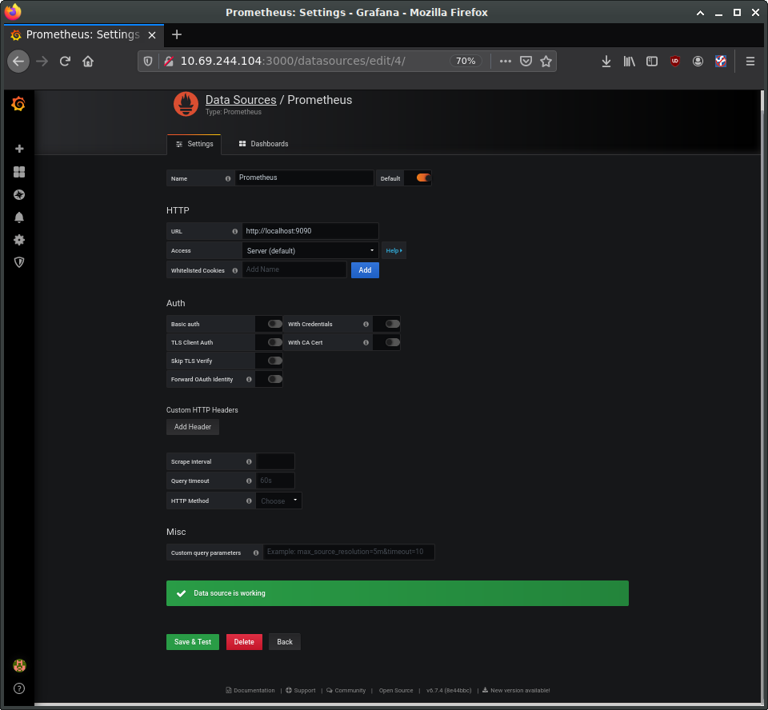Select the Prometheus: Settings browser tab

pyautogui.click(x=83, y=34)
